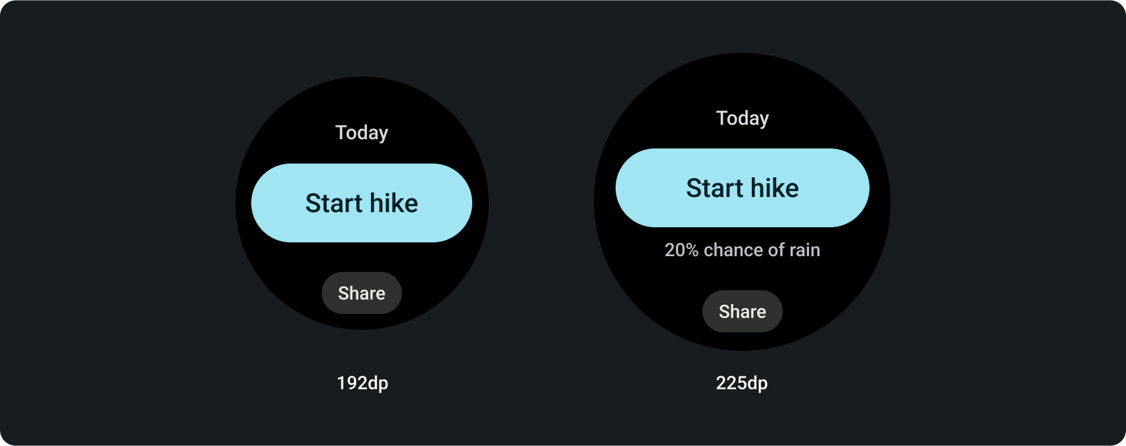Click the light blue pill on the left watch

click(362, 203)
